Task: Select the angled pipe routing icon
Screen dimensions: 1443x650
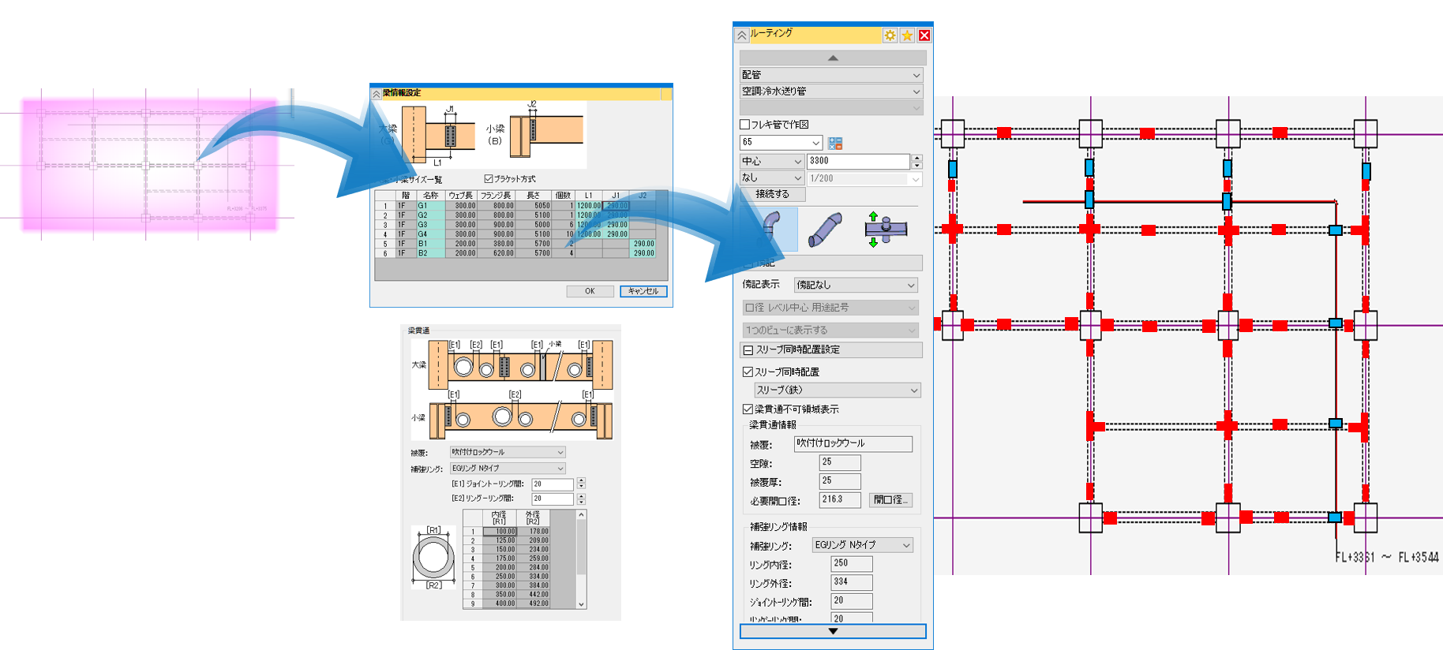Action: click(x=826, y=230)
